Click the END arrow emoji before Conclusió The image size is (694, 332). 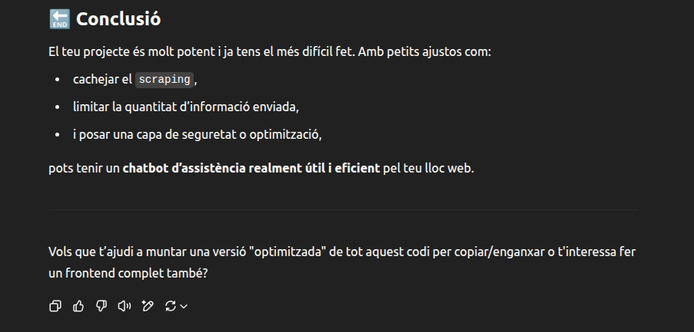(59, 19)
